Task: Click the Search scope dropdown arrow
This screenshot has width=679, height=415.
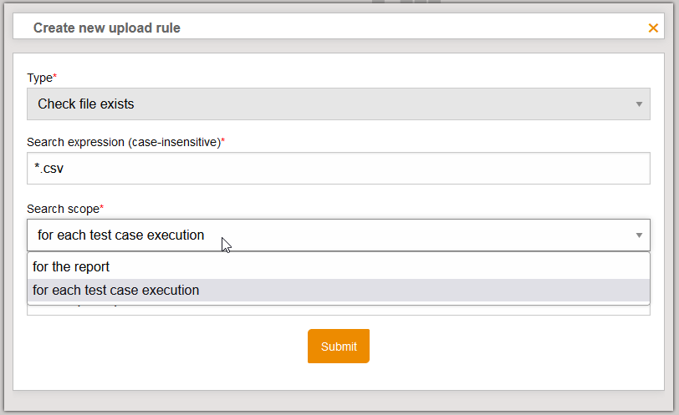Action: click(x=638, y=235)
